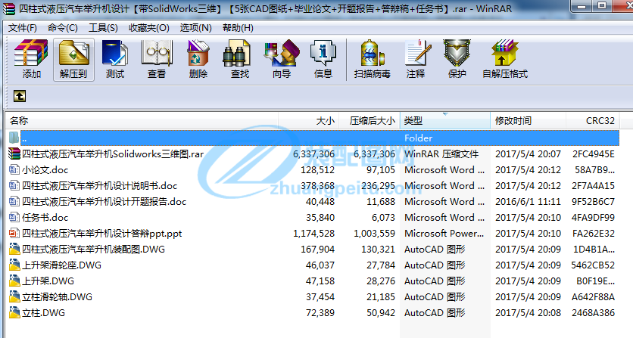633x338 pixels.
Task: Open the 查看 (View) tool
Action: click(x=157, y=59)
